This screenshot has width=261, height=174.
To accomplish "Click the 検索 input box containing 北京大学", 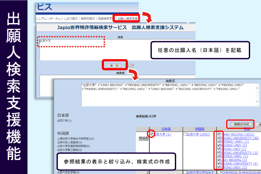I will click(70, 42).
